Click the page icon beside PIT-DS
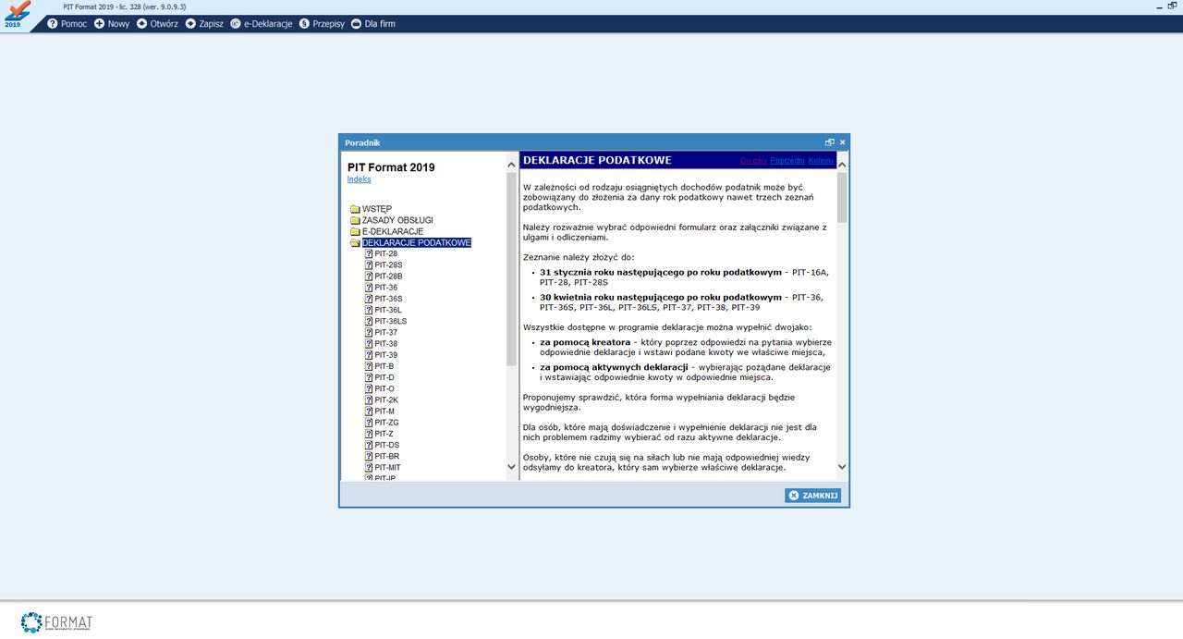The image size is (1183, 639). 369,445
